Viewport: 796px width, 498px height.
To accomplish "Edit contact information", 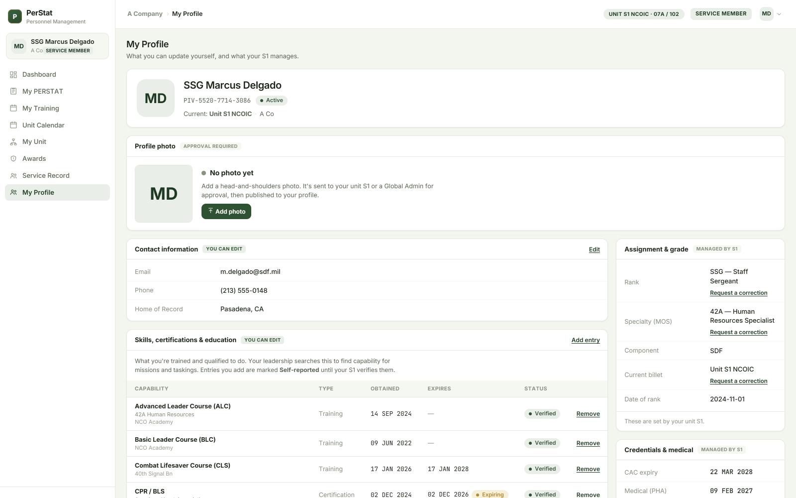I will coord(595,249).
